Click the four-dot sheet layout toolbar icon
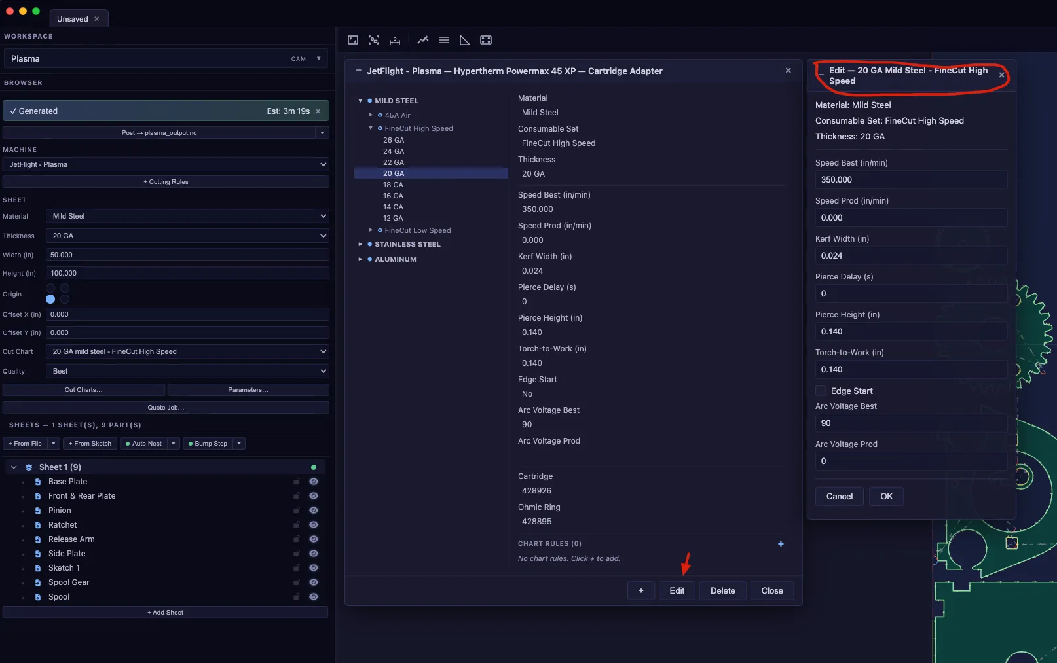1057x663 pixels. pos(486,40)
